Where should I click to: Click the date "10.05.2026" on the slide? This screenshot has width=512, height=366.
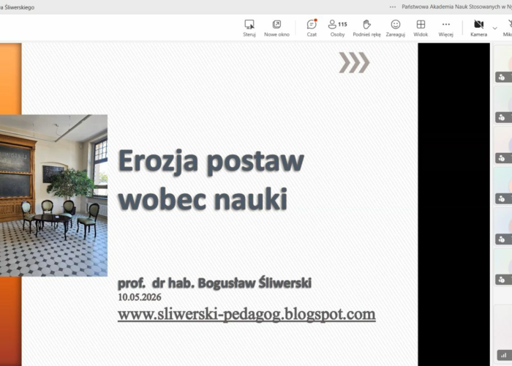(x=140, y=297)
